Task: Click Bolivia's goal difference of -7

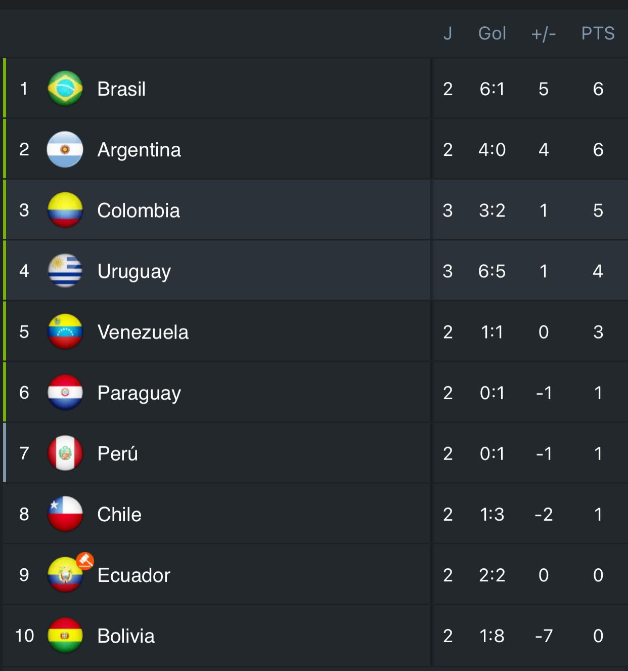Action: pos(544,636)
